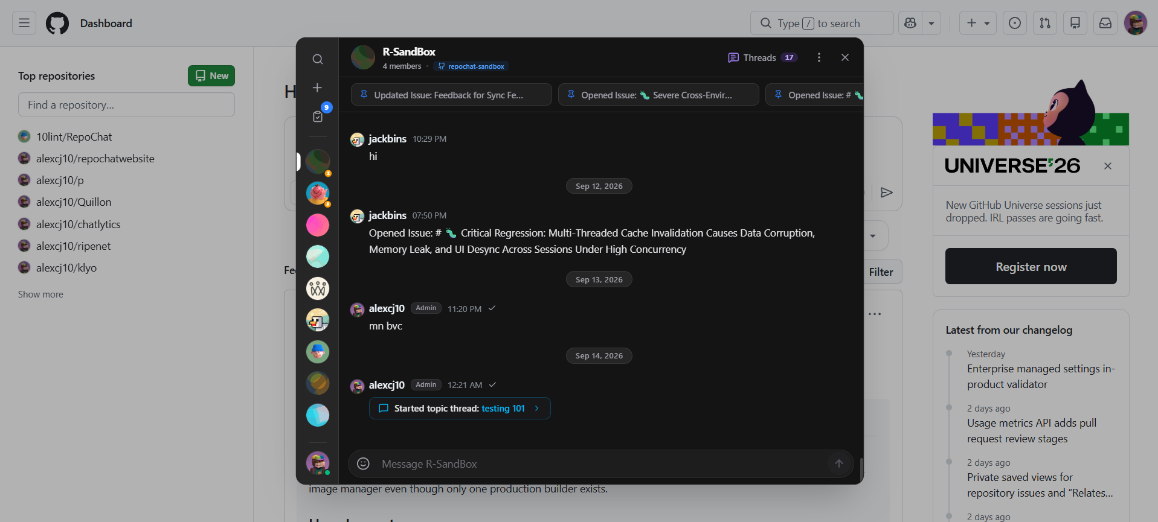Expand the Copilot dropdown arrow
Image resolution: width=1158 pixels, height=522 pixels.
[931, 23]
